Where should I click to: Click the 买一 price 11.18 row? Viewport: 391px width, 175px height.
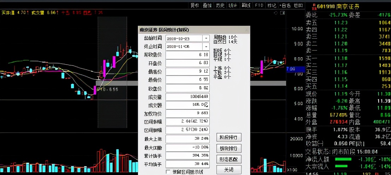348,58
